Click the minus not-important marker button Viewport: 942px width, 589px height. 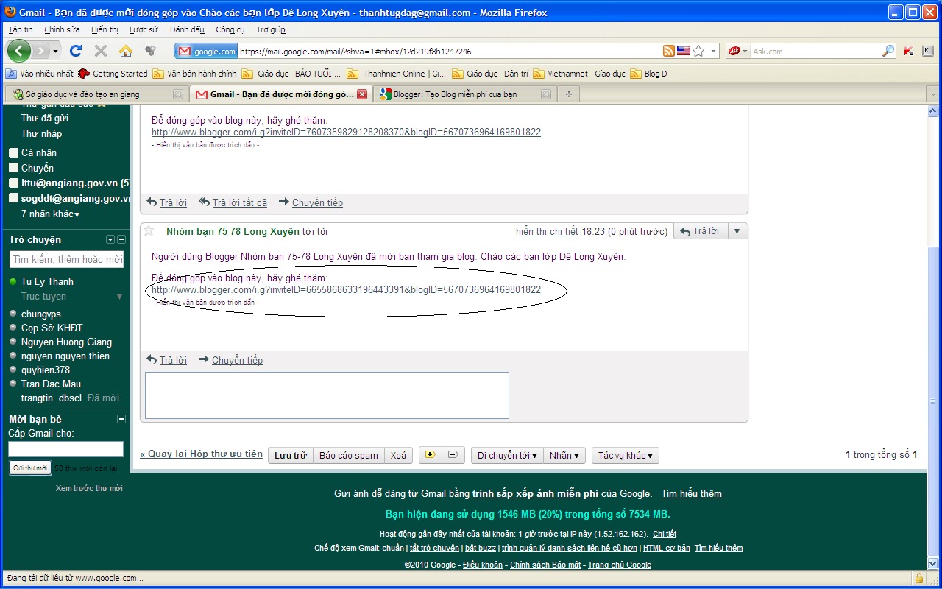[x=453, y=455]
